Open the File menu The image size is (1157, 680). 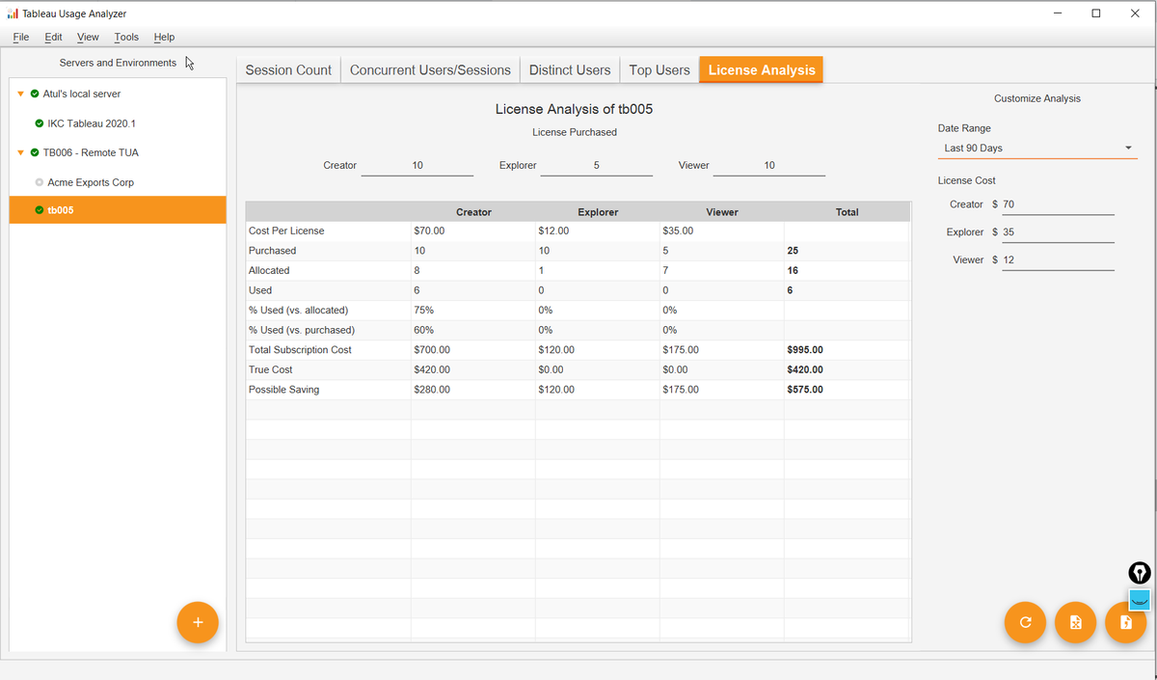tap(21, 37)
